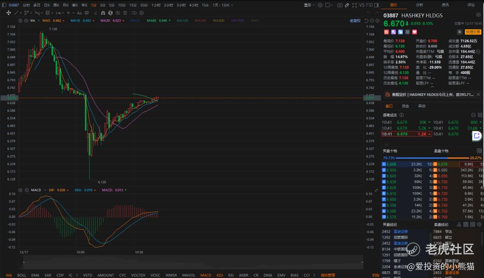Image resolution: width=484 pixels, height=278 pixels.
Task: Expand the arrow shapes dropdown
Action: (x=73, y=13)
